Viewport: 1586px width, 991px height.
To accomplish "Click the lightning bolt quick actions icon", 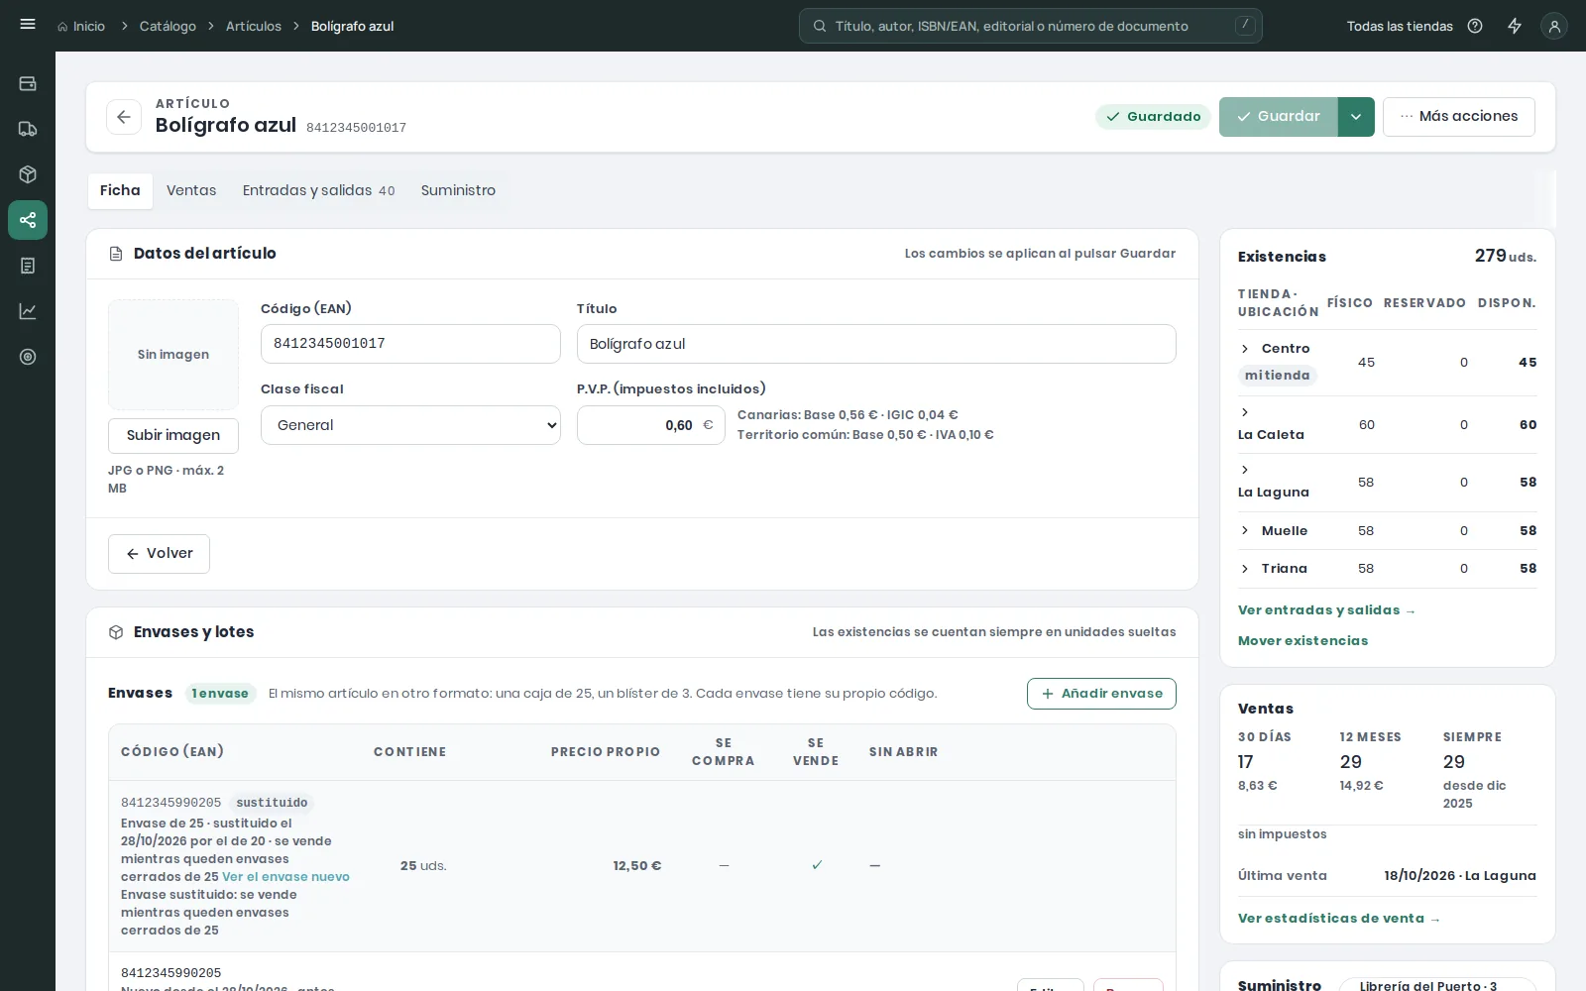I will 1515,26.
